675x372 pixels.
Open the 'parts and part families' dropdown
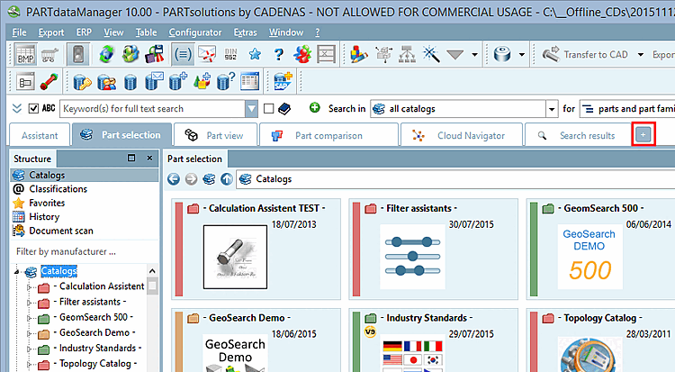(627, 109)
